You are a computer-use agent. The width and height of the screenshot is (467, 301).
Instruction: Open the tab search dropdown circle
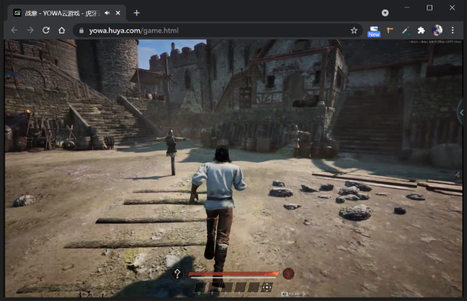pos(385,13)
